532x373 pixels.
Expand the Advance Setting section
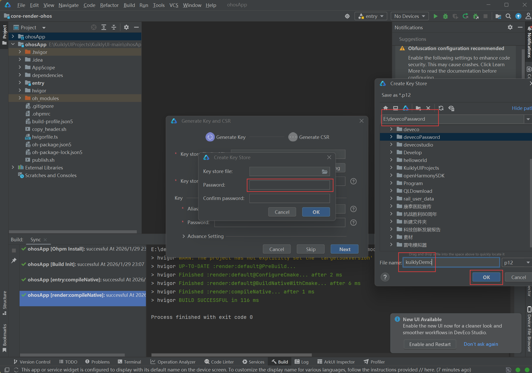point(184,236)
